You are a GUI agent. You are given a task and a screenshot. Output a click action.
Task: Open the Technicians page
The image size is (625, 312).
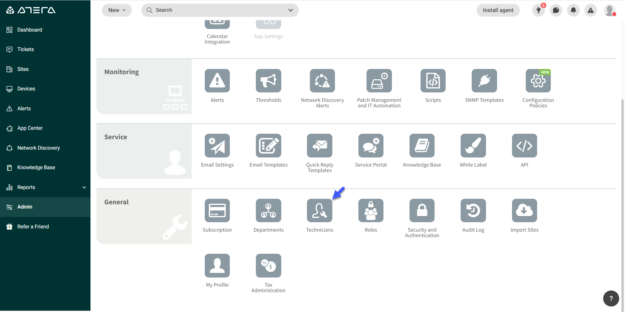coord(319,210)
